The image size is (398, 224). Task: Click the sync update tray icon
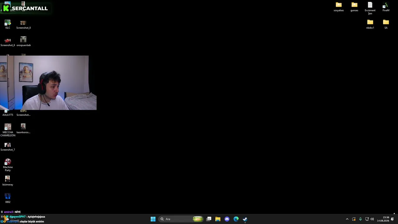tap(354, 219)
